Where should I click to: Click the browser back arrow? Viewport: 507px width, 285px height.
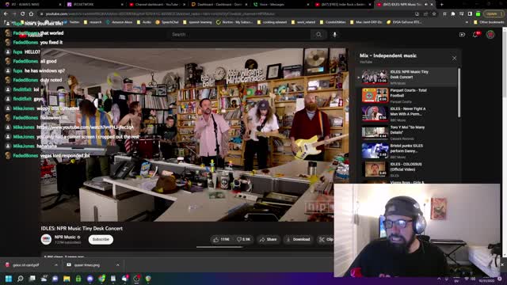coord(6,14)
